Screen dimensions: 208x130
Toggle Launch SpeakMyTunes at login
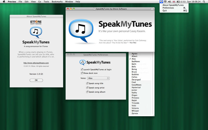tap(82, 69)
